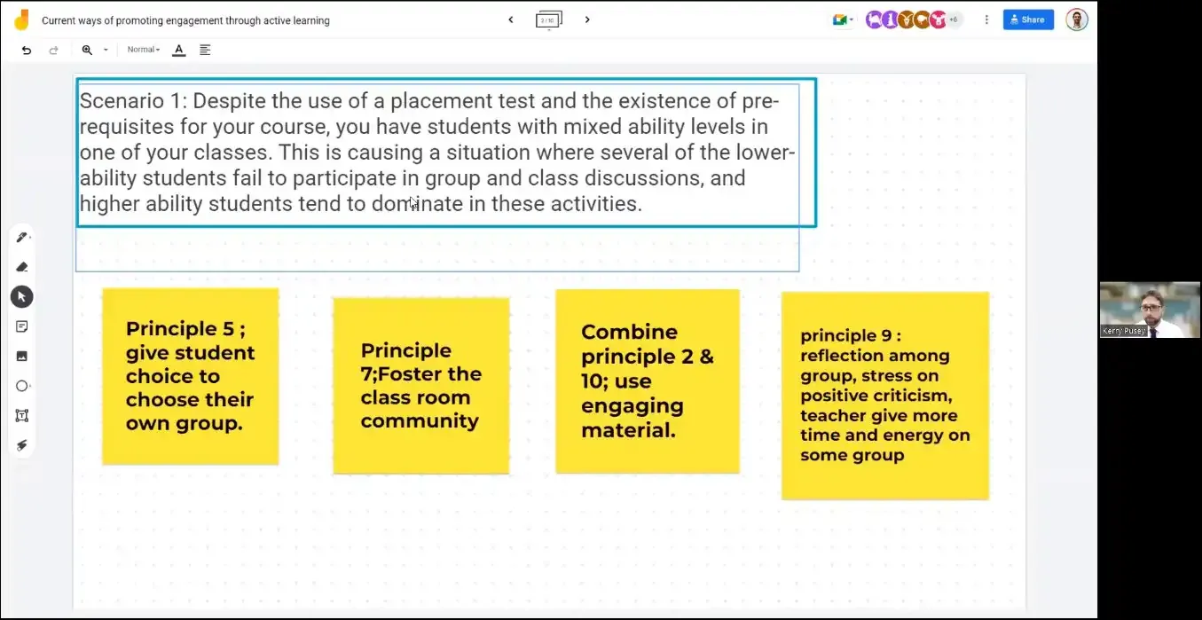The image size is (1202, 620).
Task: Activate the Laser pointer tool
Action: click(22, 445)
